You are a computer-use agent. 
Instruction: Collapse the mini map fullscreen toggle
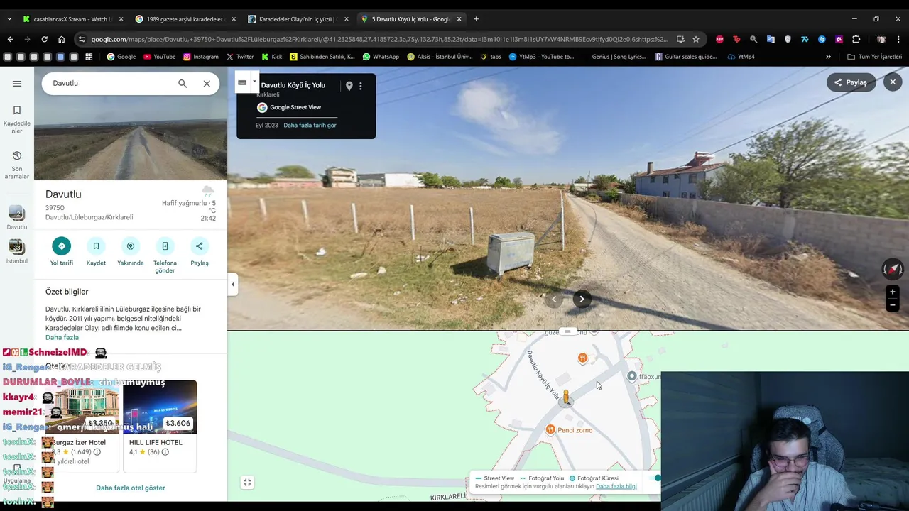pyautogui.click(x=247, y=483)
